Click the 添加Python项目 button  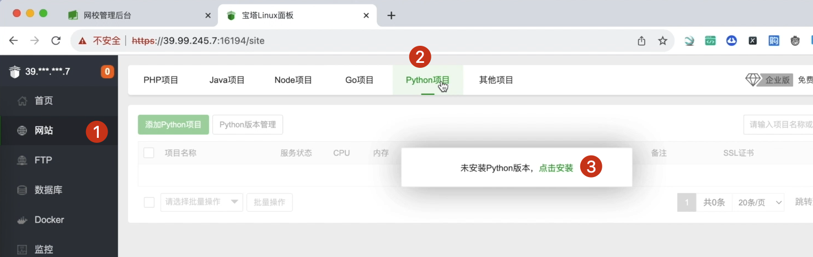coord(173,125)
